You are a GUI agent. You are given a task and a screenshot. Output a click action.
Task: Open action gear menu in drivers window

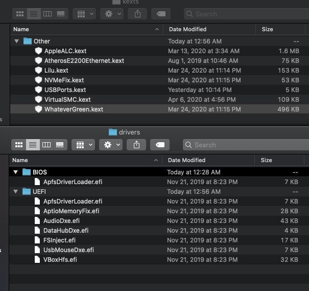[x=111, y=145]
